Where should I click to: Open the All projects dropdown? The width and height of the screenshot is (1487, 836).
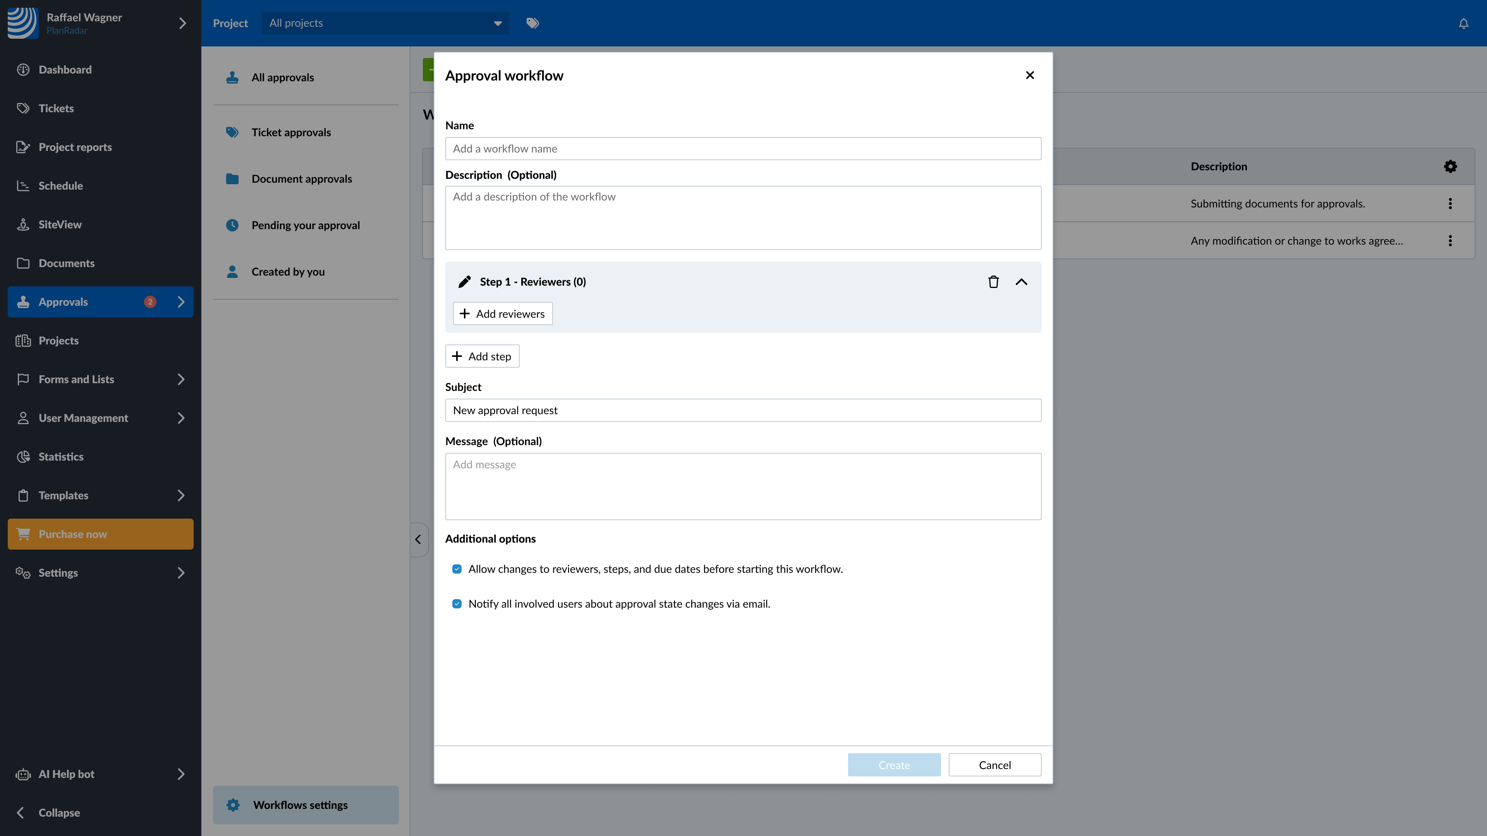[385, 23]
